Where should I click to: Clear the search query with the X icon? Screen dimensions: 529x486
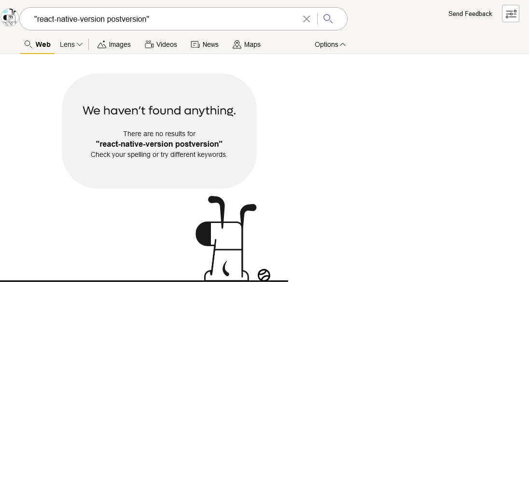click(306, 19)
